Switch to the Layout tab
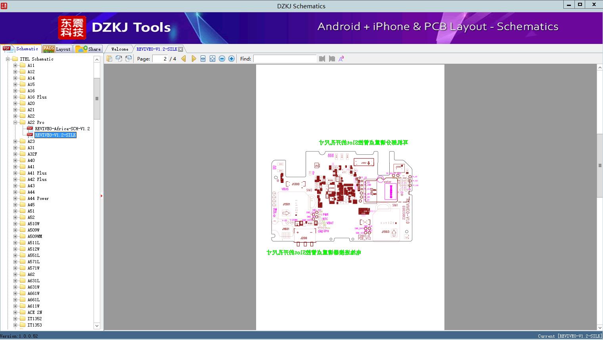Screen dimensions: 603x340 tap(57, 49)
